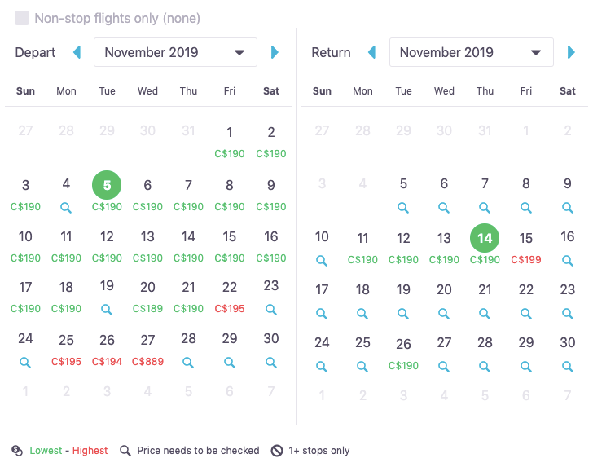This screenshot has height=467, width=593.
Task: Go to next month in Depart calendar
Action: (275, 52)
